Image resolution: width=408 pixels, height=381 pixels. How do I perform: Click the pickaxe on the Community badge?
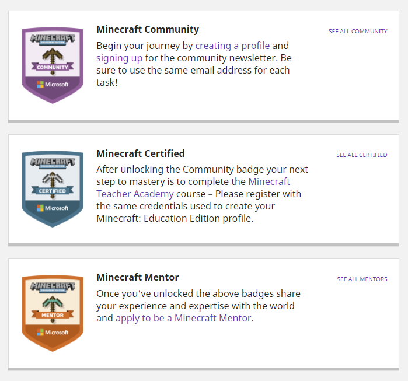pyautogui.click(x=53, y=54)
